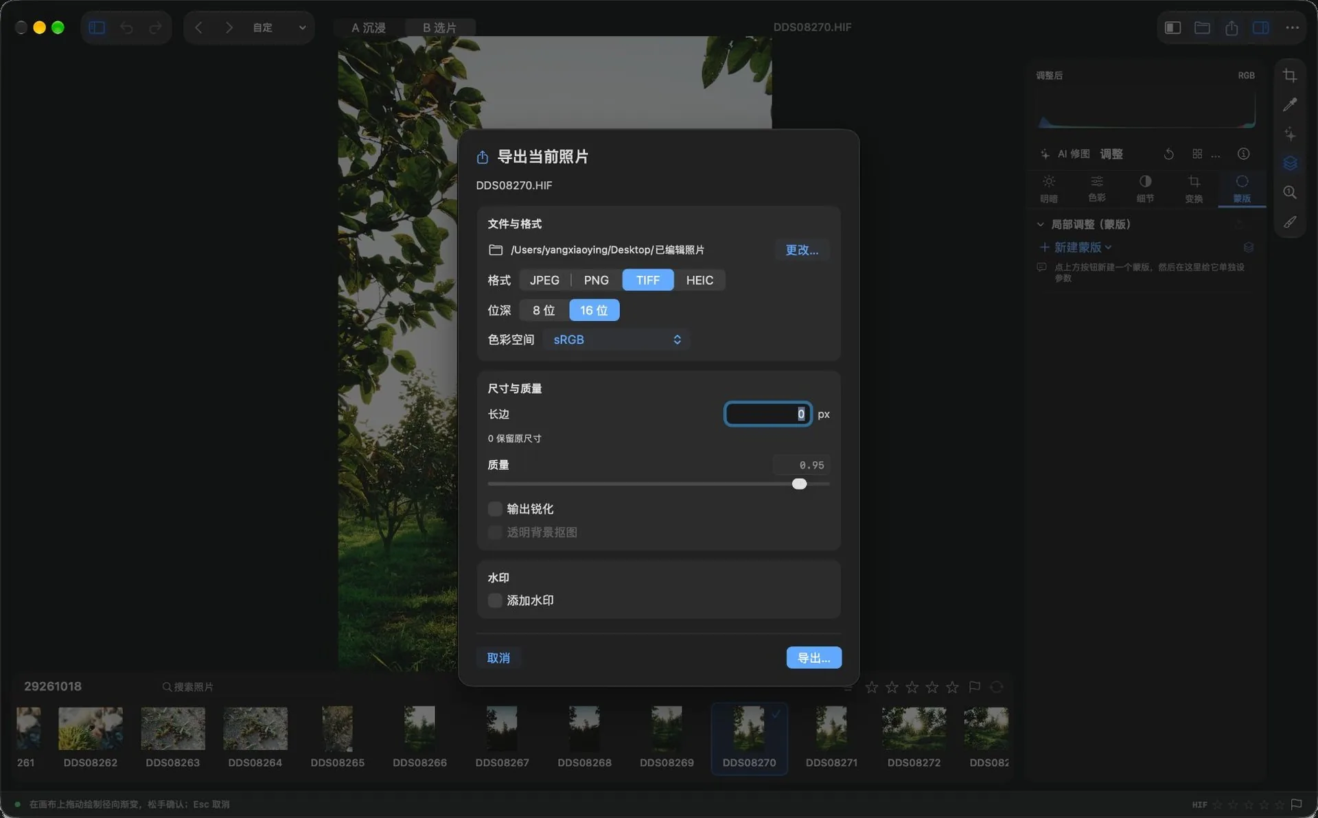Open the layers stack icon
Viewport: 1318px width, 818px height.
tap(1290, 163)
